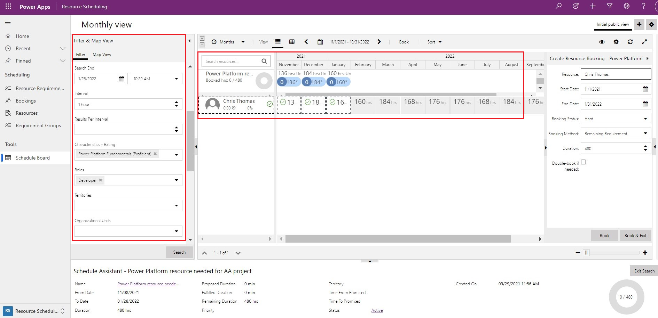658x318 pixels.
Task: Zoom in with plus at board bottom
Action: pos(645,253)
